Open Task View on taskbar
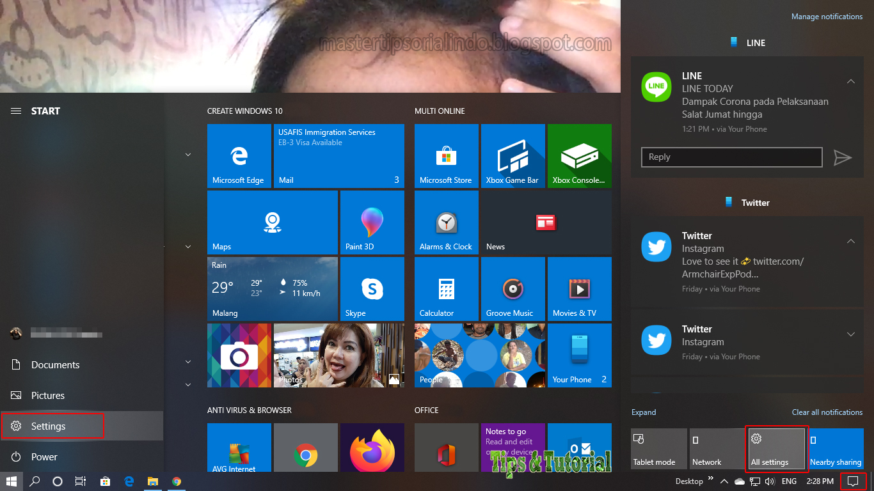874x491 pixels. pyautogui.click(x=81, y=481)
